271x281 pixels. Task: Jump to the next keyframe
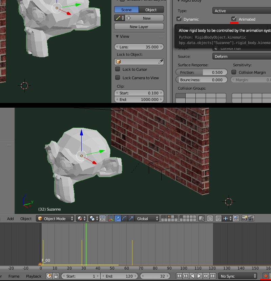click(x=206, y=276)
